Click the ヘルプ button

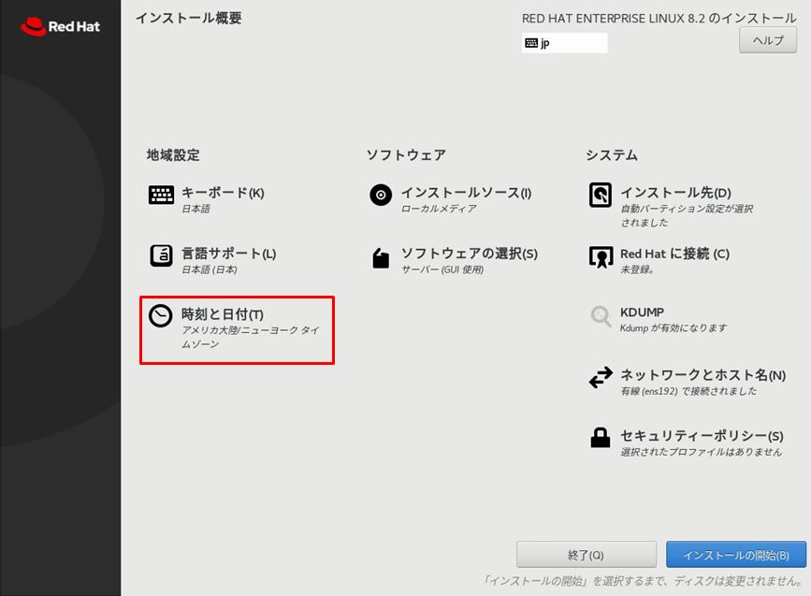768,40
